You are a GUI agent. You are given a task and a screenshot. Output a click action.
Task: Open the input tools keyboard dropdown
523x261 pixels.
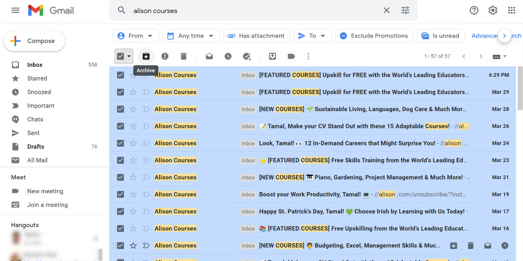tap(499, 56)
